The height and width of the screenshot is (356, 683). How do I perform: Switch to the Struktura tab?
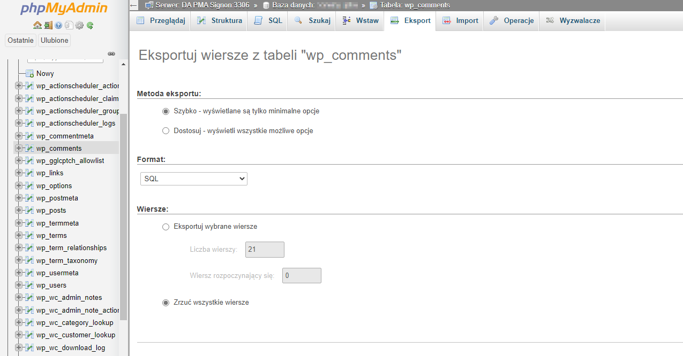(x=220, y=21)
